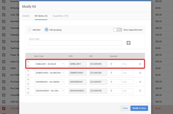
Task: Click the Close button
Action: coord(125,108)
